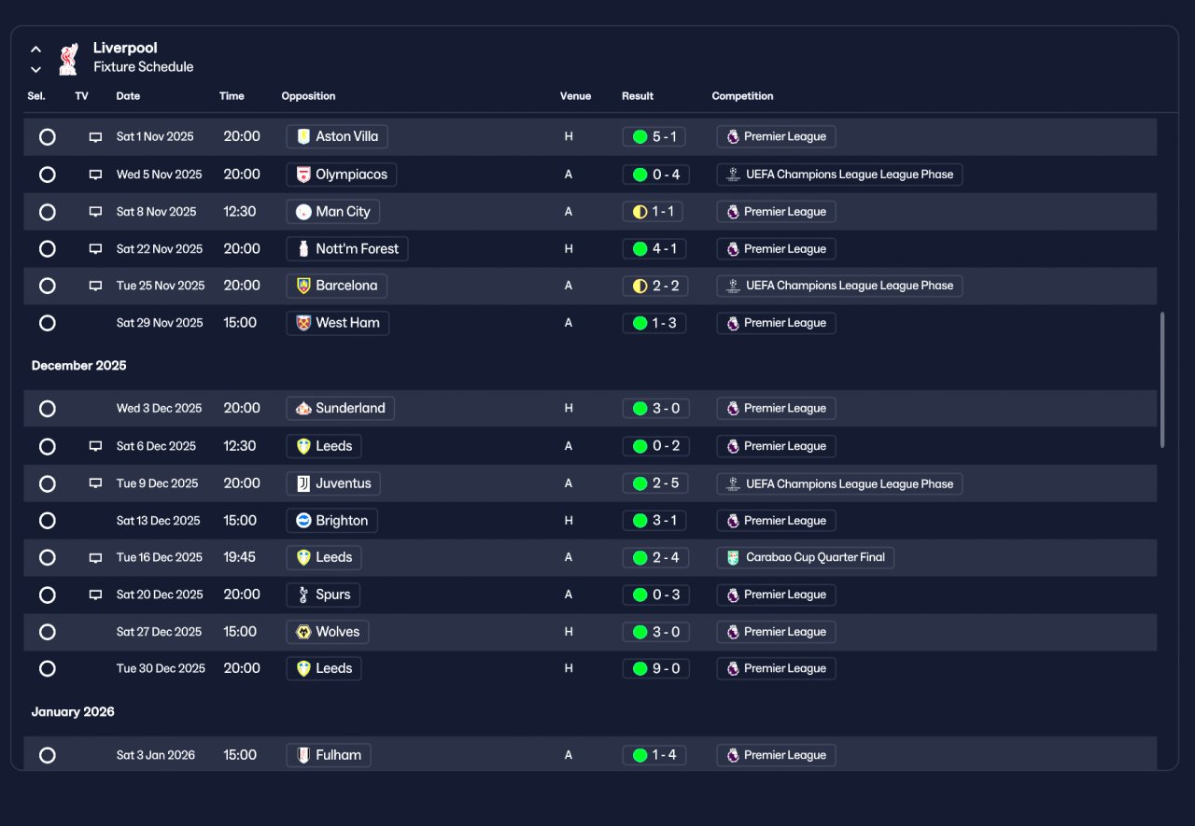Open the 1 - 1 Man City result
1195x826 pixels.
click(x=654, y=212)
